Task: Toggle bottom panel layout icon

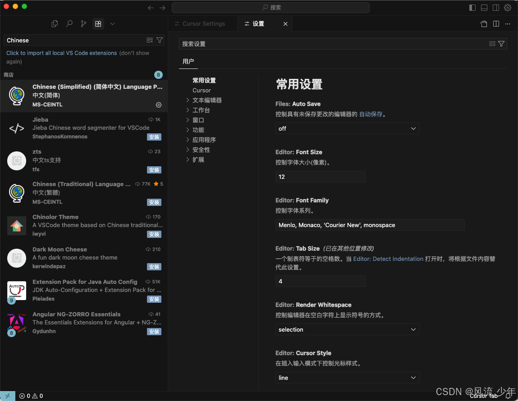Action: click(x=484, y=8)
